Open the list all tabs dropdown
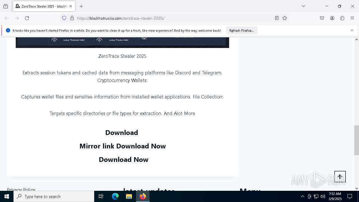The height and width of the screenshot is (202, 359). click(x=303, y=6)
